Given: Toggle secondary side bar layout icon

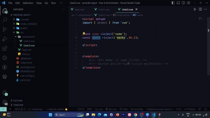Looking at the screenshot, I should click(x=183, y=3).
